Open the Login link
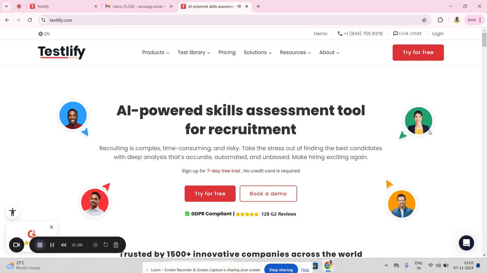 pos(438,34)
